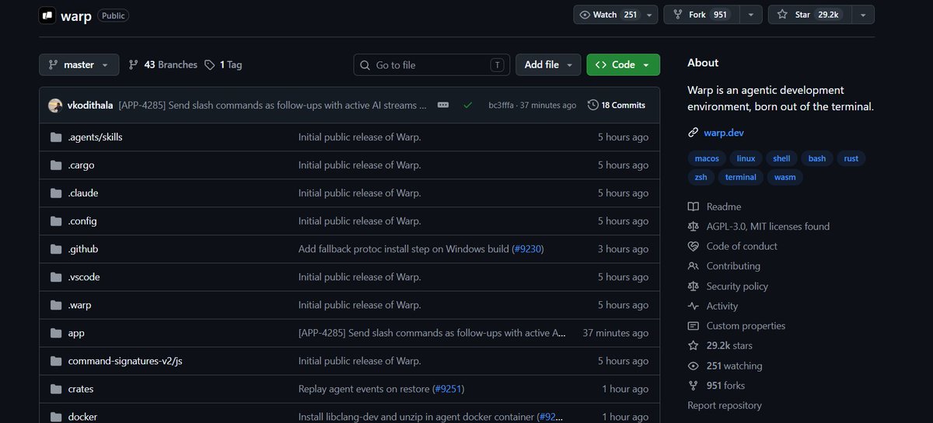The image size is (933, 423).
Task: Fork the repository via Fork button
Action: click(701, 15)
